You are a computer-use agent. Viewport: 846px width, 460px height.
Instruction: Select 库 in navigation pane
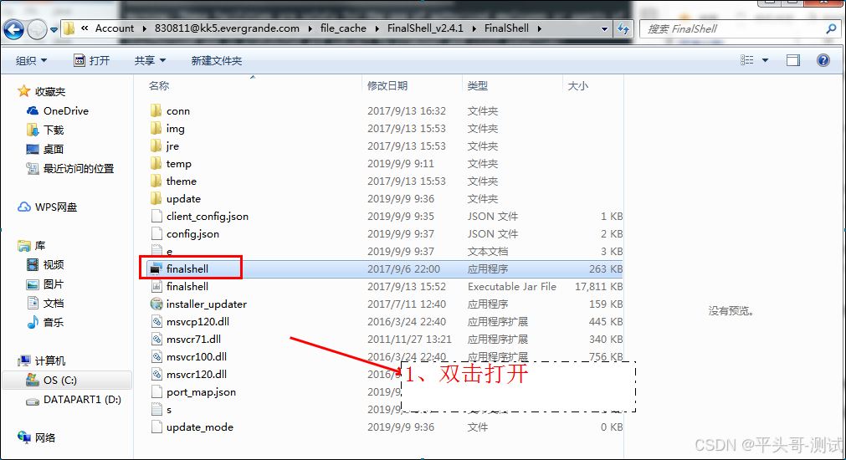[32, 245]
